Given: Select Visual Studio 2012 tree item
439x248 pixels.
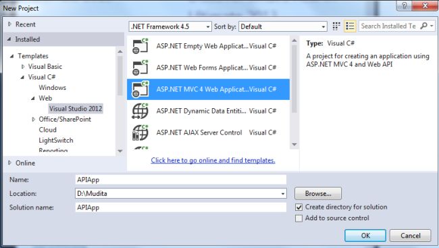Looking at the screenshot, I should [76, 109].
